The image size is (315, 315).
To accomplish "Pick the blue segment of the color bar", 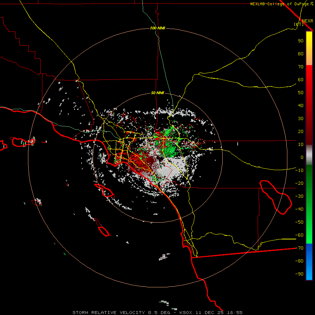I will pos(309,262).
